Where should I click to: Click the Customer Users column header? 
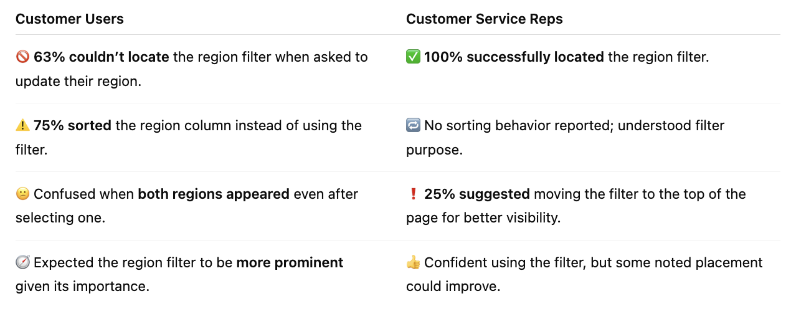70,19
